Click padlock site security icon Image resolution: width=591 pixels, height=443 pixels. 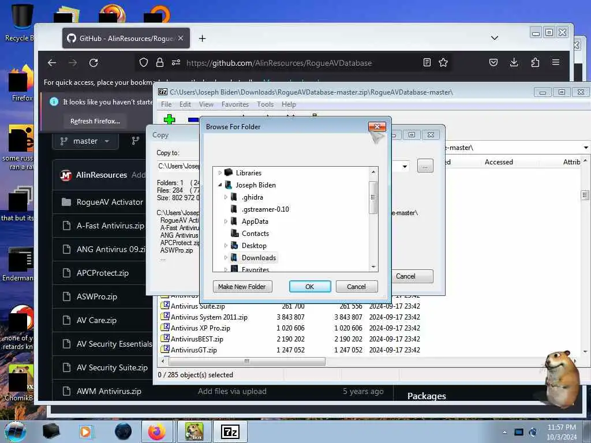coord(160,62)
